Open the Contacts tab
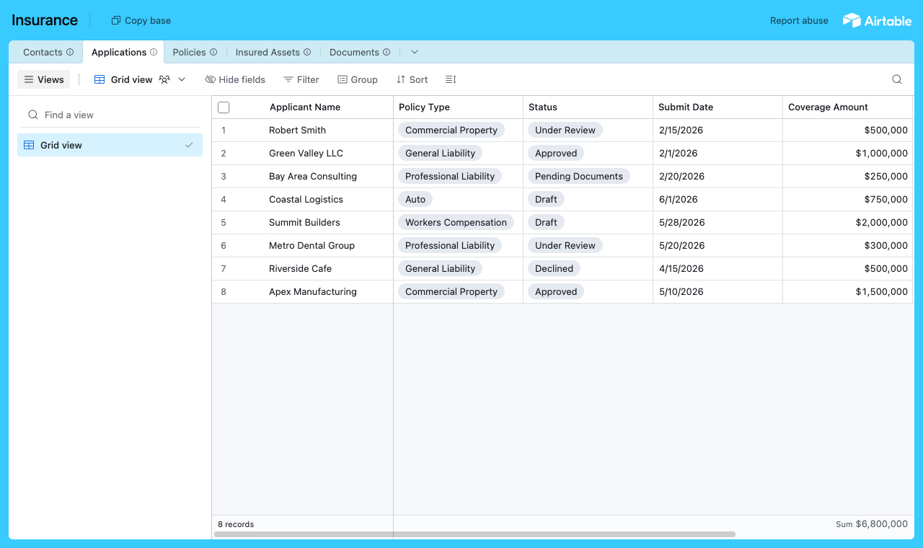 point(43,52)
